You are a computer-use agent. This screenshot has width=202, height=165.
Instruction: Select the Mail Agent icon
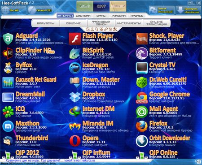142,112
